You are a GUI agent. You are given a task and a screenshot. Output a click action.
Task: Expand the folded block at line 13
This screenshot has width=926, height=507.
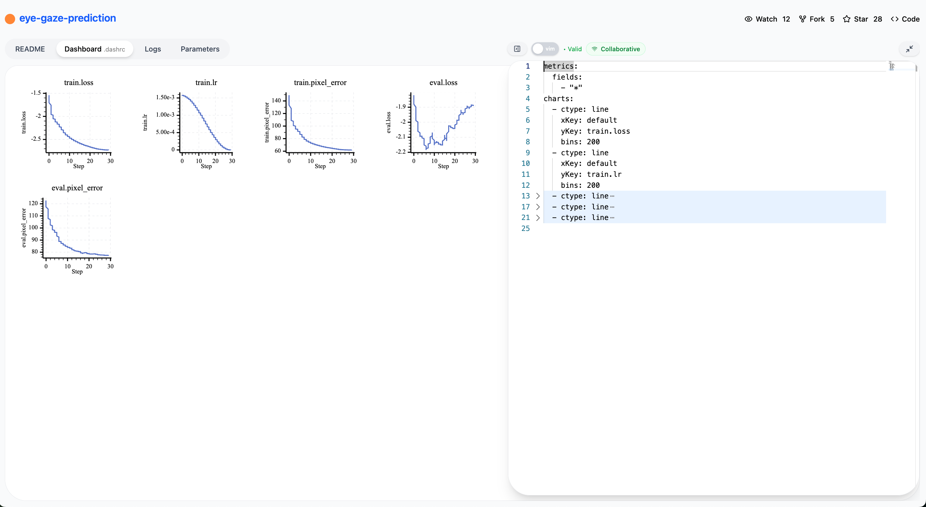pyautogui.click(x=538, y=196)
